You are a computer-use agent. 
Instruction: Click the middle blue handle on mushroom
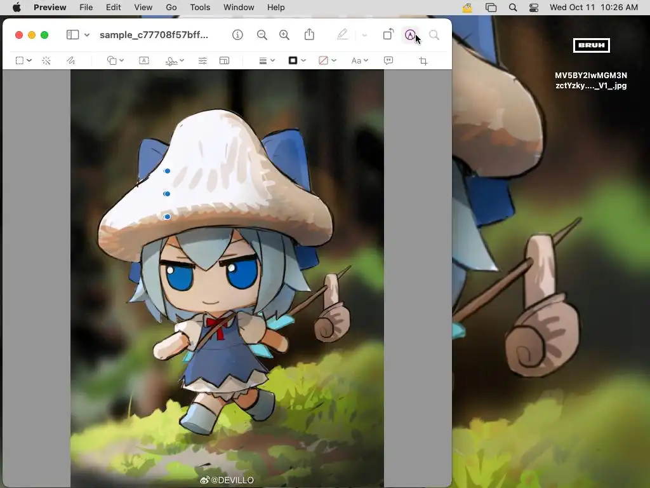(x=167, y=194)
